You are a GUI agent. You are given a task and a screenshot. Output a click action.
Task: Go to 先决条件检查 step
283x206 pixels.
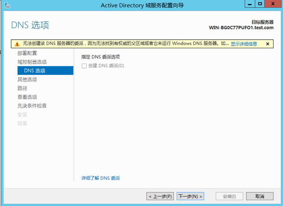pos(32,106)
